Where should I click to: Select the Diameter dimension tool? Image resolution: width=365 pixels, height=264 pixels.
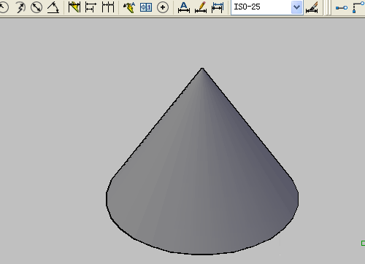click(36, 7)
